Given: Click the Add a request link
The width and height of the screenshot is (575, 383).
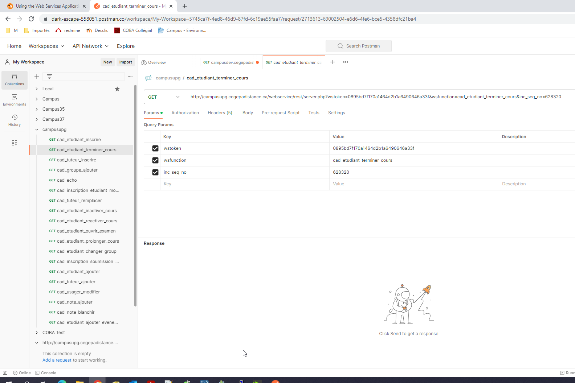Looking at the screenshot, I should (57, 360).
